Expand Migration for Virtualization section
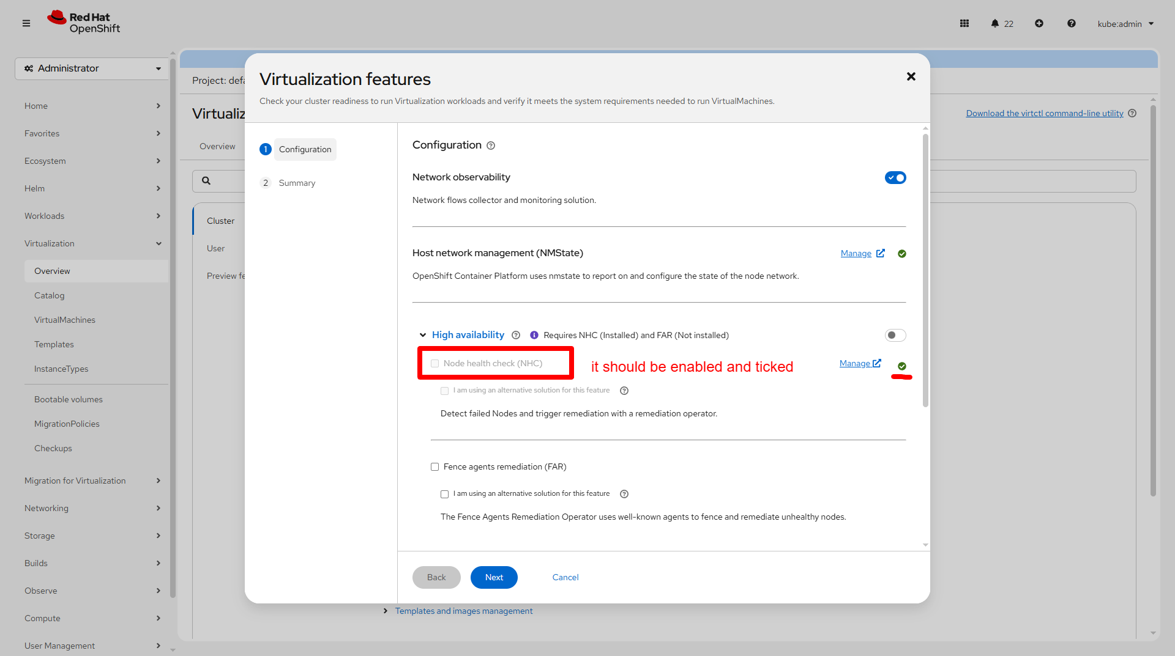 (92, 481)
